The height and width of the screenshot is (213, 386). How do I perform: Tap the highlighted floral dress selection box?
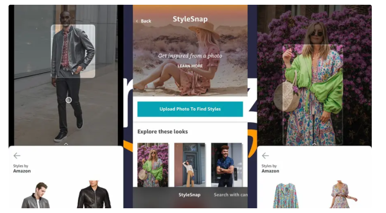coord(313,94)
